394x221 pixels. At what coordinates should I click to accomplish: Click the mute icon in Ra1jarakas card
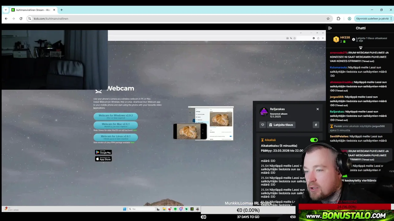coord(316,125)
